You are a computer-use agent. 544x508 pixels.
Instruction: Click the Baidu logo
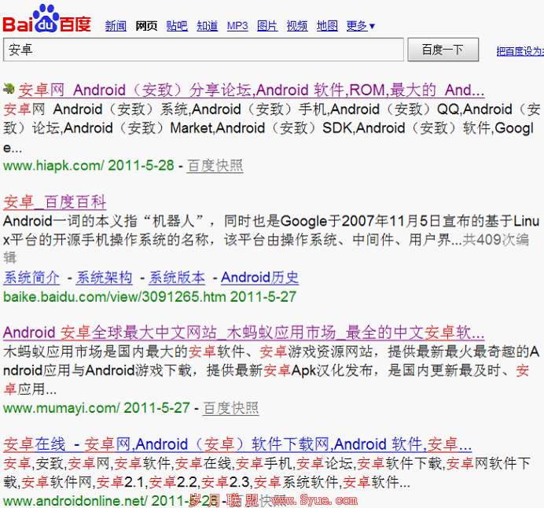(x=47, y=19)
